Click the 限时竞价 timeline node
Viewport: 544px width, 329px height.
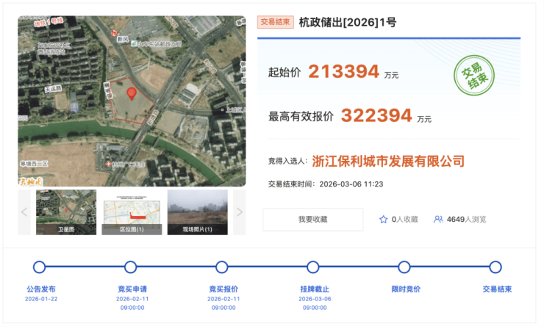pos(404,267)
